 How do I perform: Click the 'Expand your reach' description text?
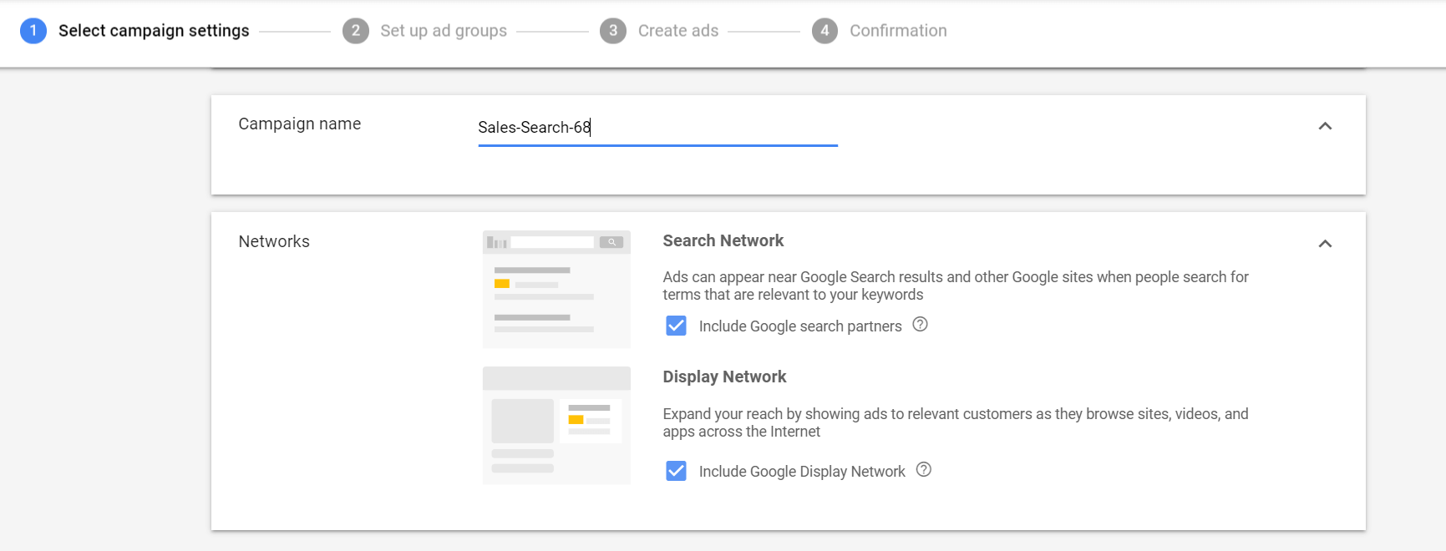click(956, 422)
